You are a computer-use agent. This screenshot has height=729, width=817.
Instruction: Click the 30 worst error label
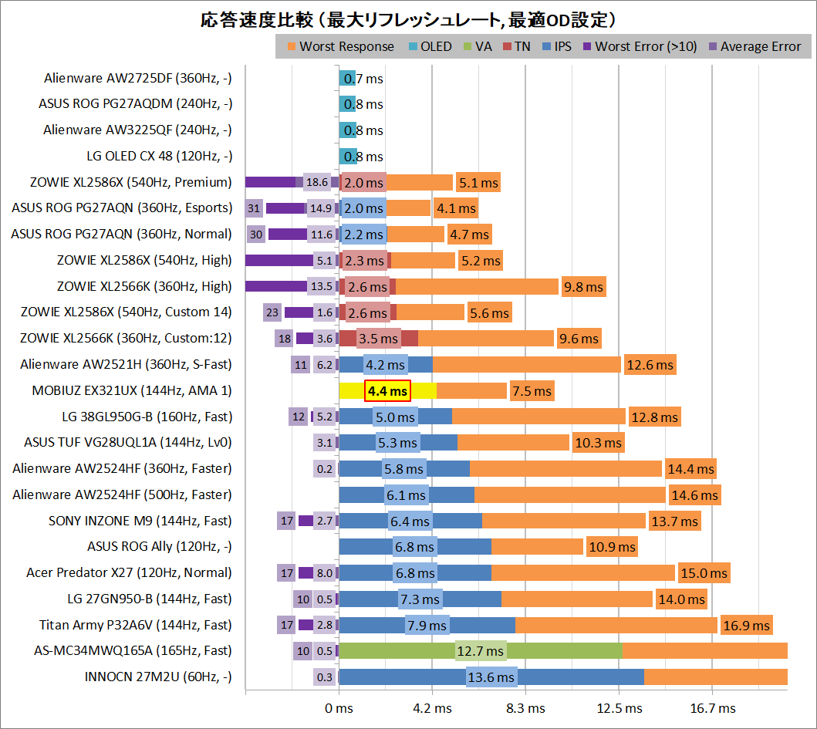tap(256, 235)
